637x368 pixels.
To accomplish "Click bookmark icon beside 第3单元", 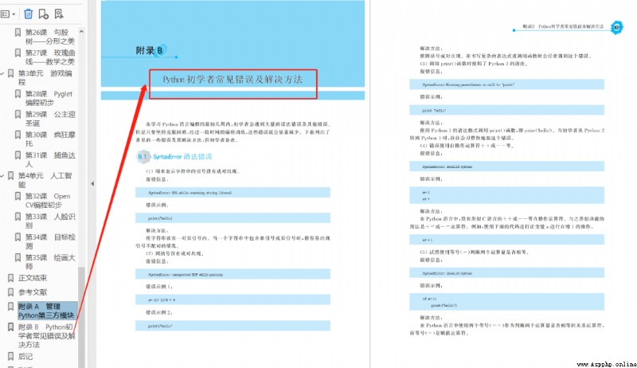I will [x=10, y=73].
